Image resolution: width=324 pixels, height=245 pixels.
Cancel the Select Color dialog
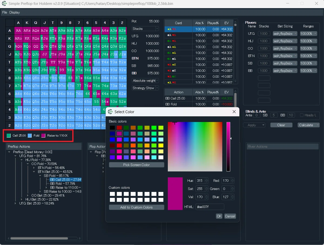(x=230, y=216)
